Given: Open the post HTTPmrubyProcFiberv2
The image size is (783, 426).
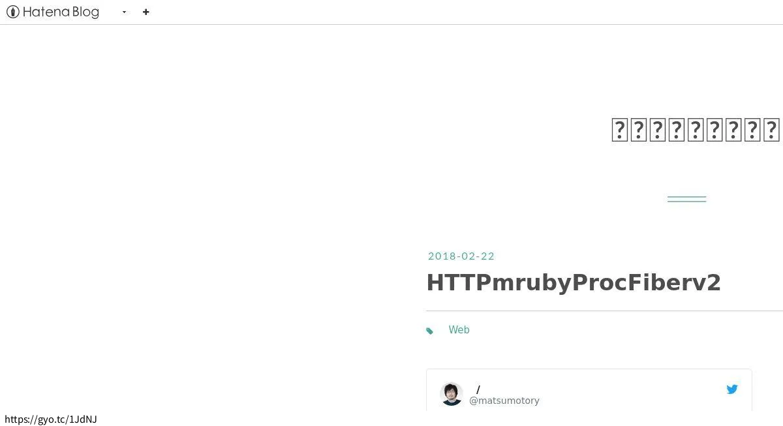Looking at the screenshot, I should (574, 282).
